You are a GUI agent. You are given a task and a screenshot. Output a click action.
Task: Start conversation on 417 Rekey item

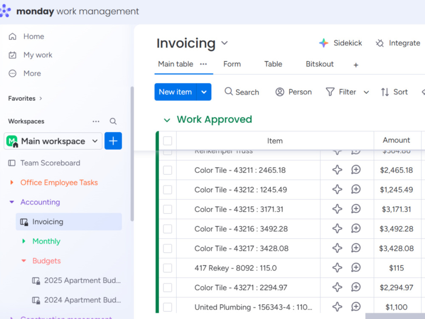(356, 268)
